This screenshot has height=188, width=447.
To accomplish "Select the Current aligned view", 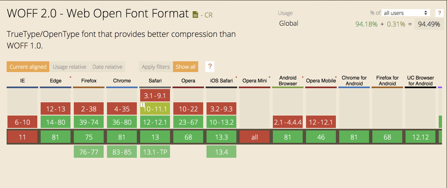I will pyautogui.click(x=28, y=67).
